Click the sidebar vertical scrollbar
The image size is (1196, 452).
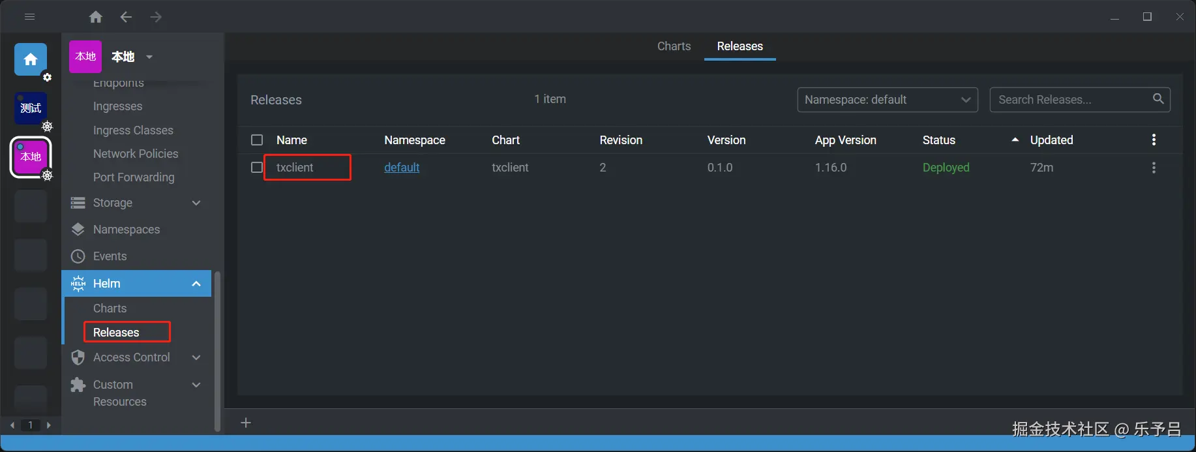click(217, 351)
